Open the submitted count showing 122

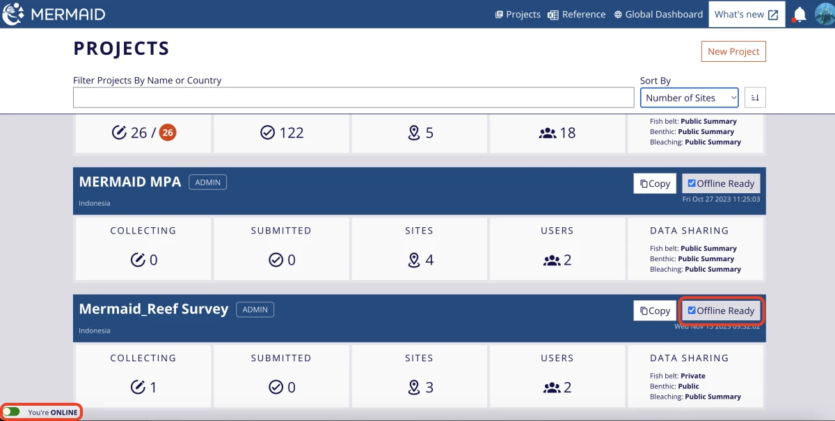pyautogui.click(x=281, y=133)
